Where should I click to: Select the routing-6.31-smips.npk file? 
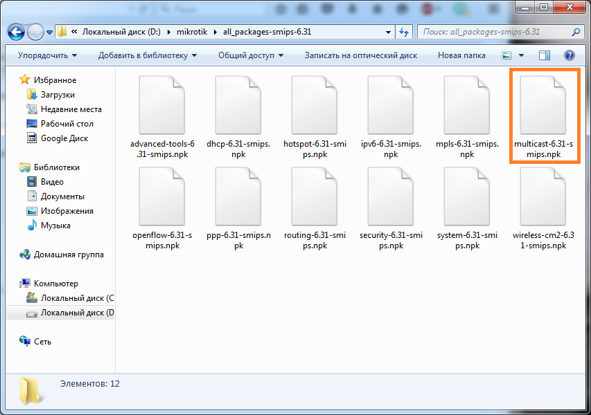tap(315, 209)
